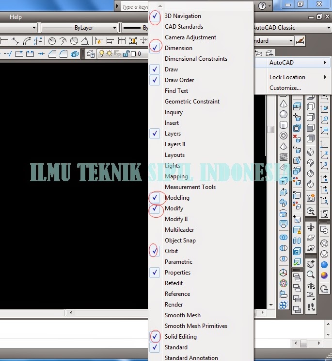
Task: Expand the search box arrow beside 'Type a keyword'
Action: click(x=117, y=6)
